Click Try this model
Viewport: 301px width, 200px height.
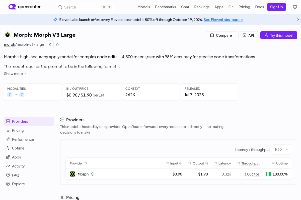279,35
